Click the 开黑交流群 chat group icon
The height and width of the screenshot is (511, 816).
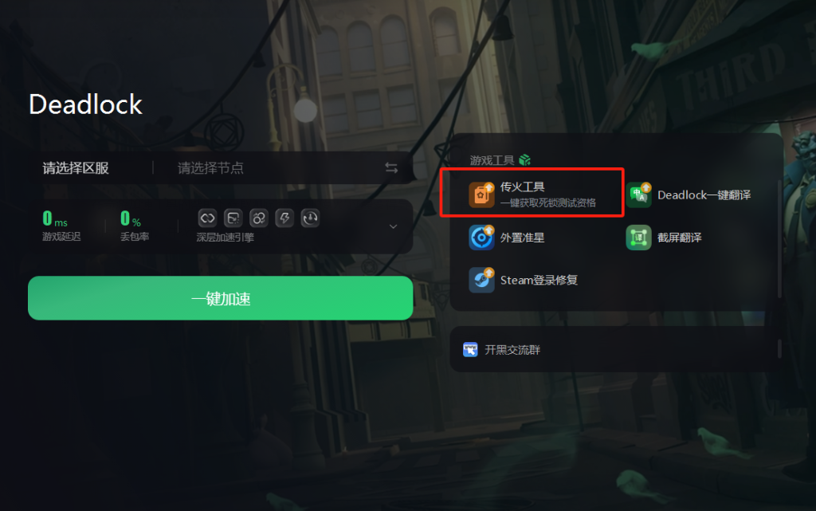[470, 350]
